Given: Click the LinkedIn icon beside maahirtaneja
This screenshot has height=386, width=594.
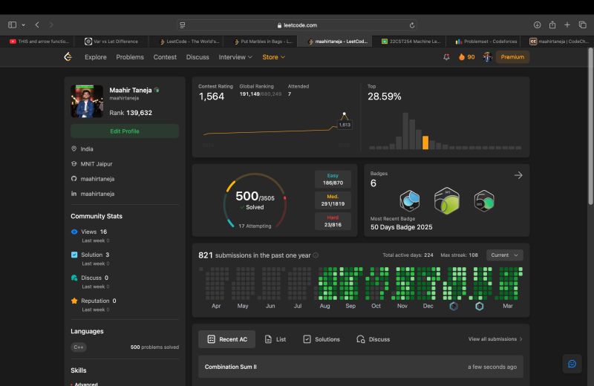Looking at the screenshot, I should 74,193.
